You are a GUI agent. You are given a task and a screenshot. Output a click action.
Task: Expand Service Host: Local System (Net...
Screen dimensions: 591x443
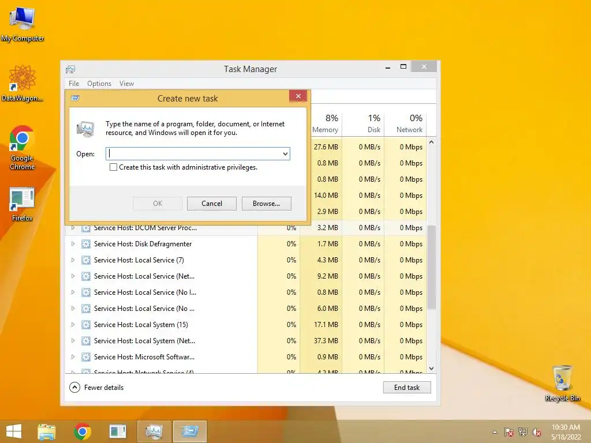(x=73, y=341)
